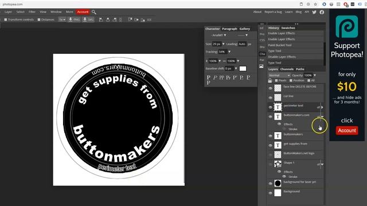
Task: Click the Photopea logo in the ad
Action: coord(346,27)
